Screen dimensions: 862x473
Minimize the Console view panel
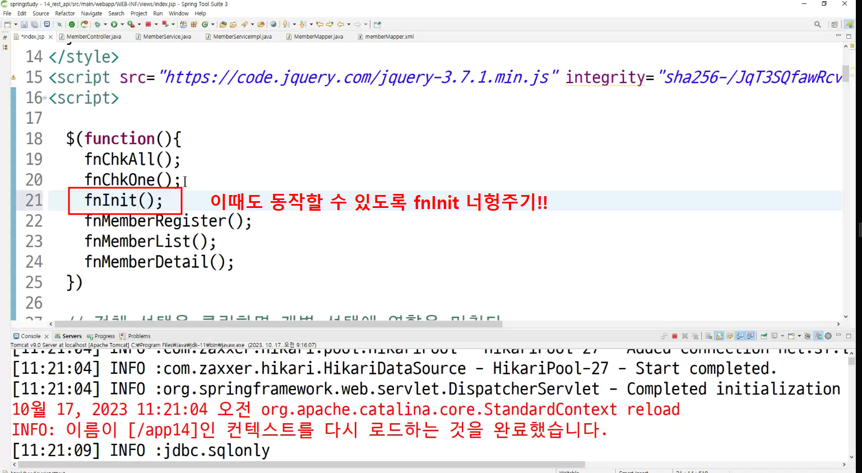(838, 335)
